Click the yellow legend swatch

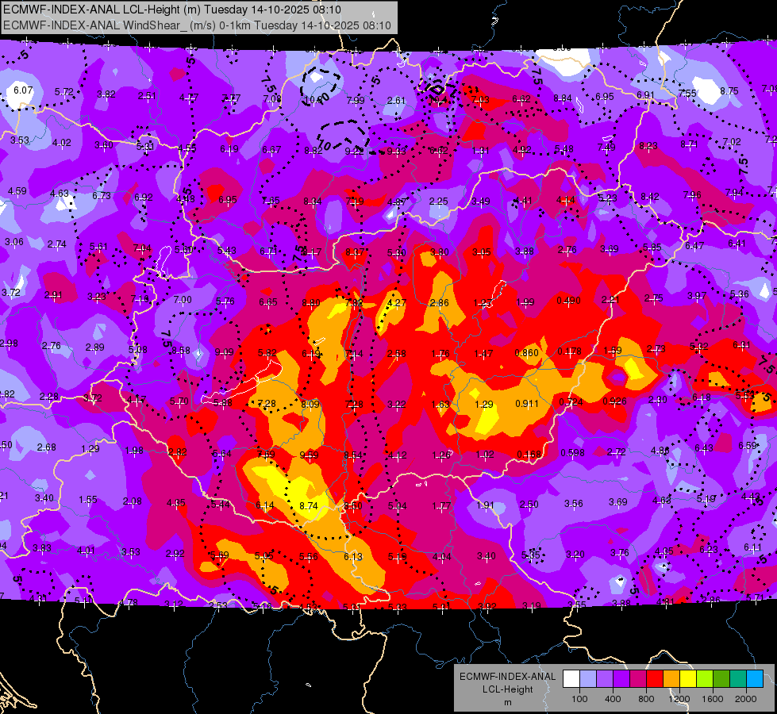click(x=688, y=678)
